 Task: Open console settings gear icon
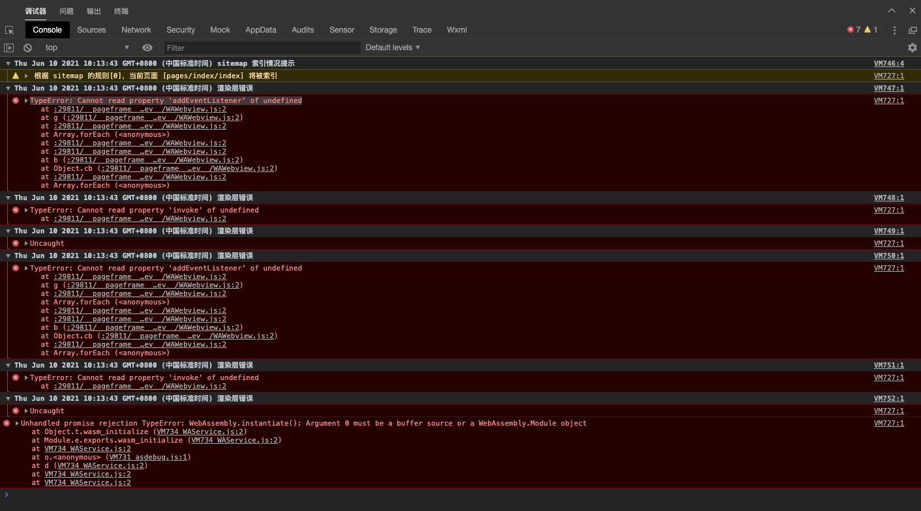[913, 48]
